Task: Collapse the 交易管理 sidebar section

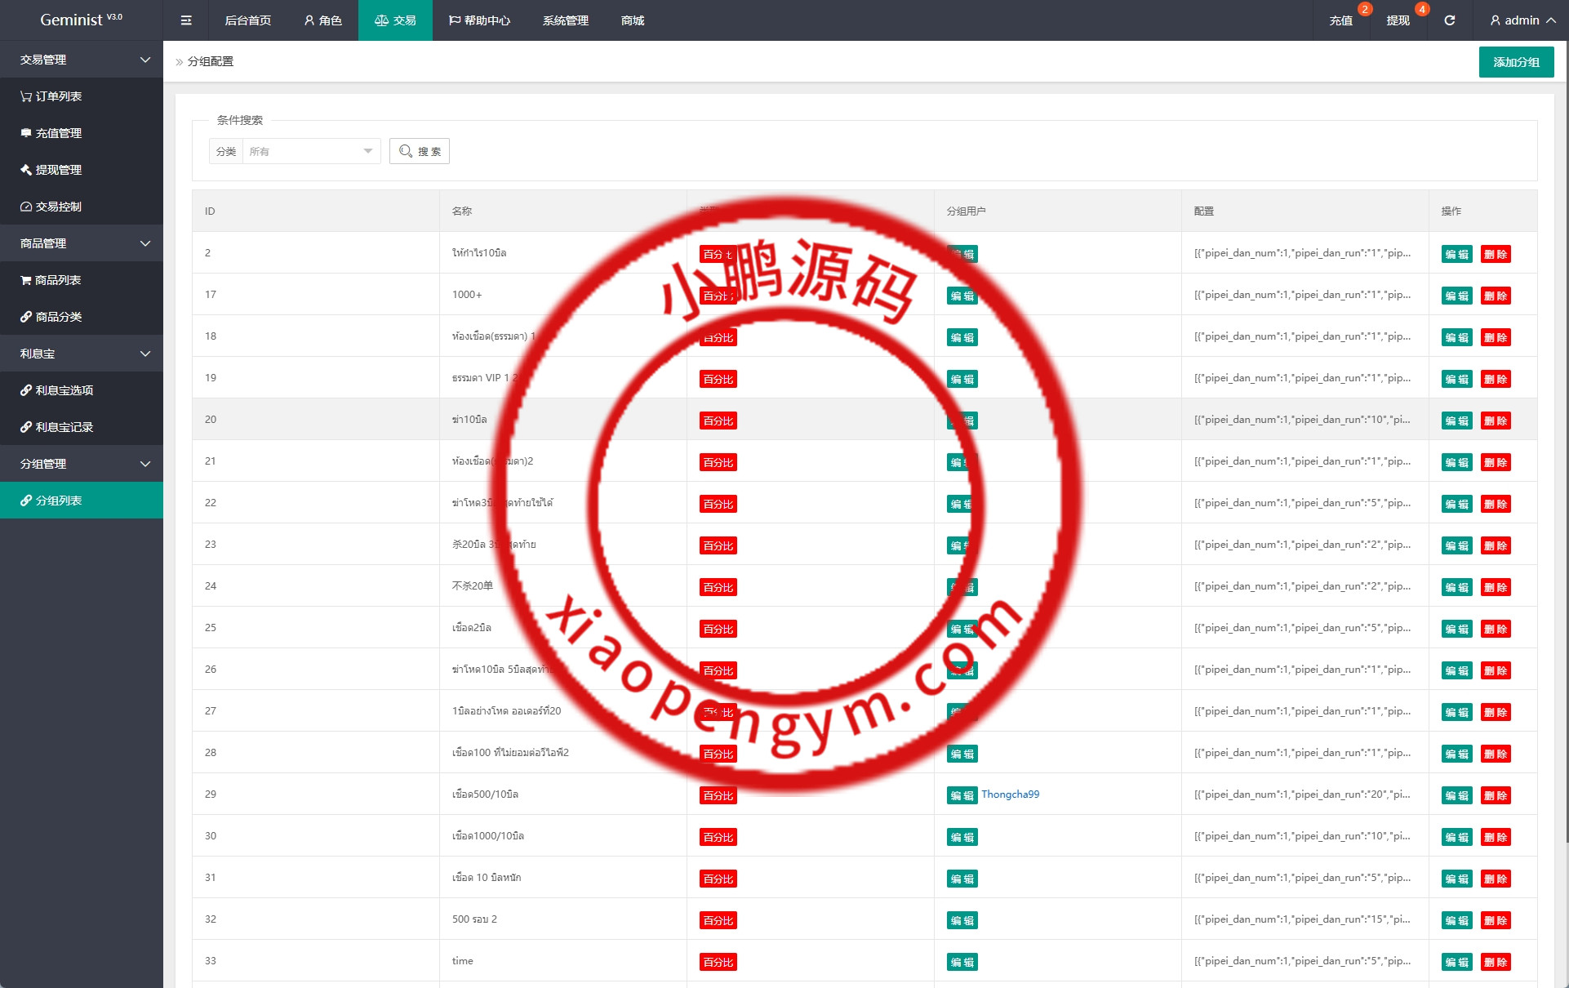Action: 82,60
